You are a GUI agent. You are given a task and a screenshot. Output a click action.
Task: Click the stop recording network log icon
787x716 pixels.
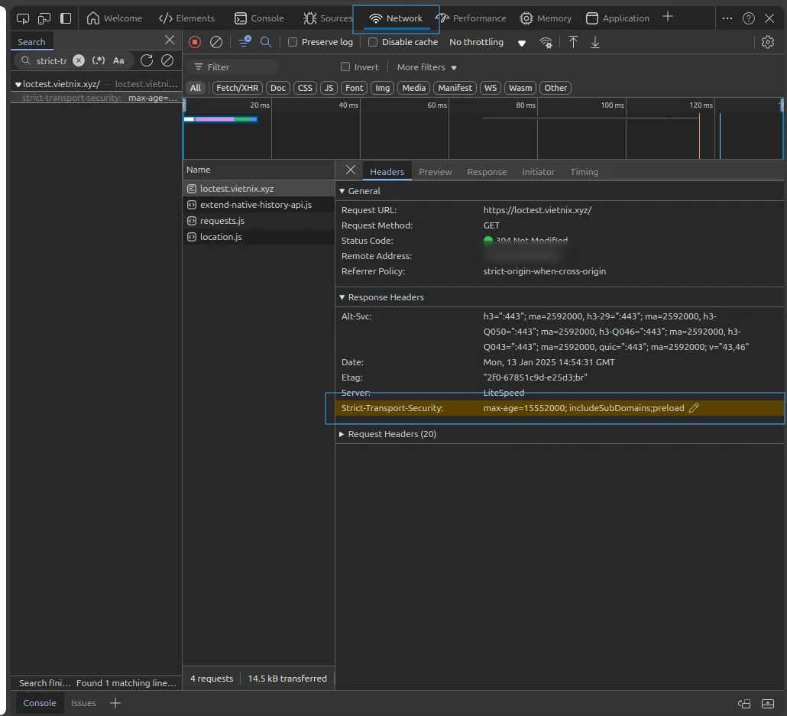pyautogui.click(x=195, y=42)
